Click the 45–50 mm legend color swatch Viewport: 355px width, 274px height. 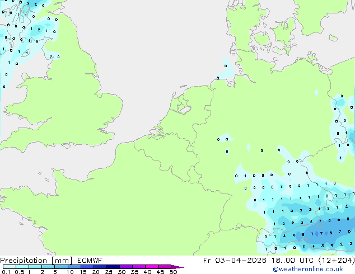tap(165, 267)
